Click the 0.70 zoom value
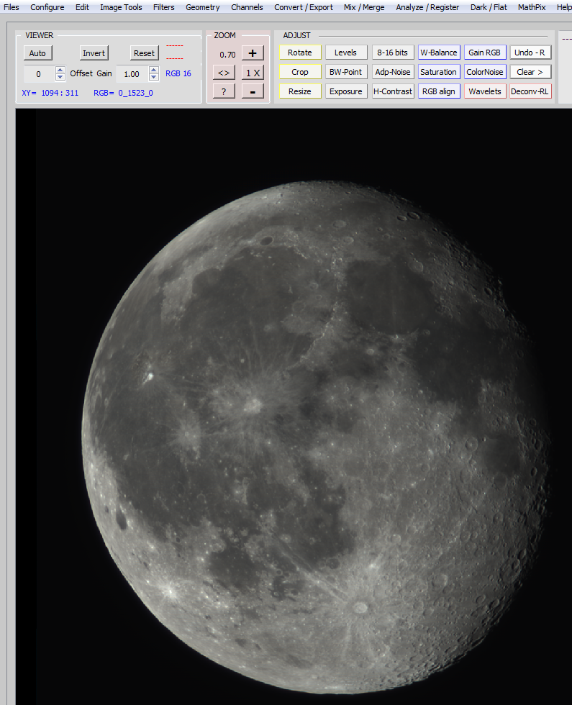The width and height of the screenshot is (572, 705). click(227, 55)
